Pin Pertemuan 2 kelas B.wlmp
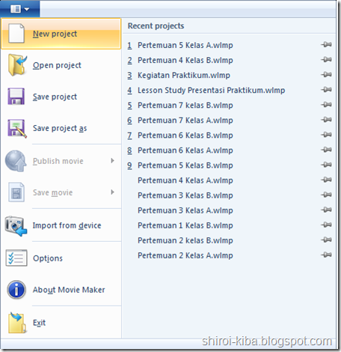This screenshot has width=341, height=352. coord(326,240)
